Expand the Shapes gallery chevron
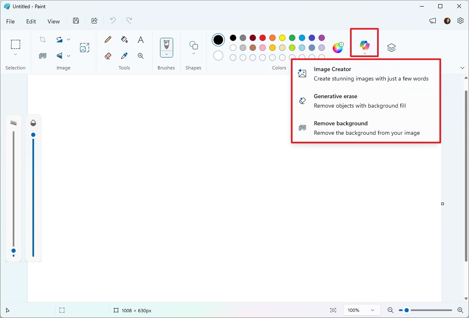 [194, 54]
